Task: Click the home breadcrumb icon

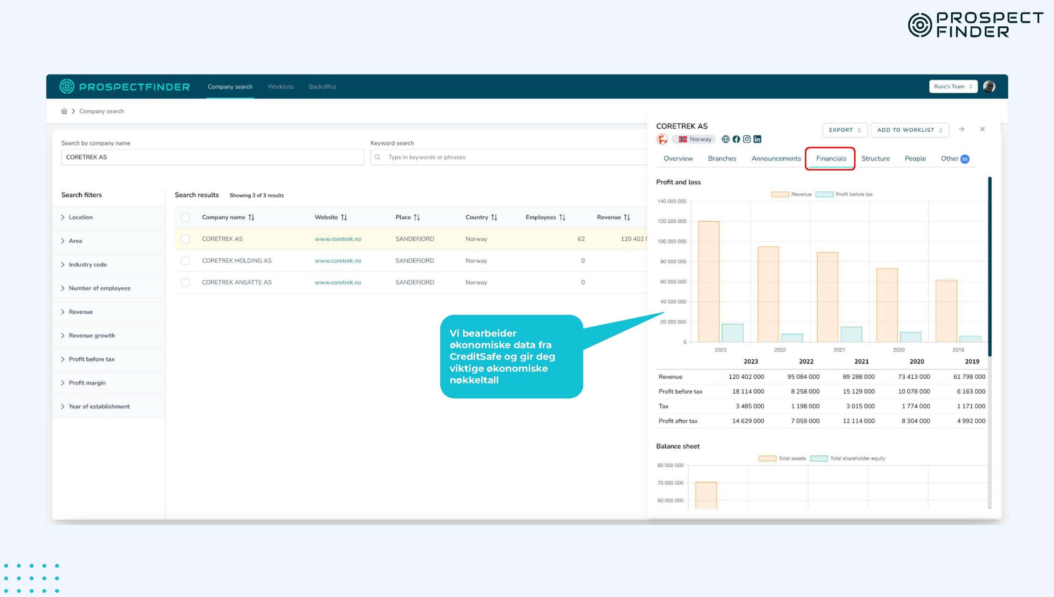Action: coord(64,111)
